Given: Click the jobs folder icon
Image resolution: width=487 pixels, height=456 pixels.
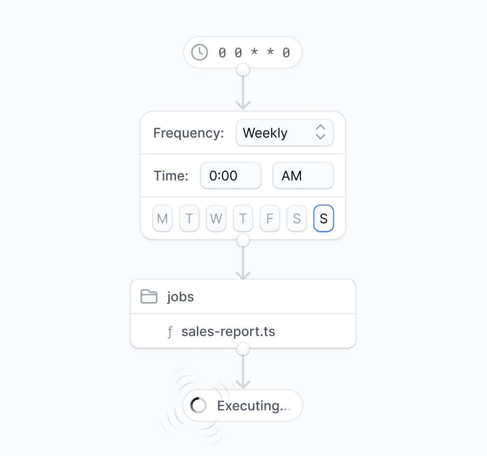Looking at the screenshot, I should point(149,296).
